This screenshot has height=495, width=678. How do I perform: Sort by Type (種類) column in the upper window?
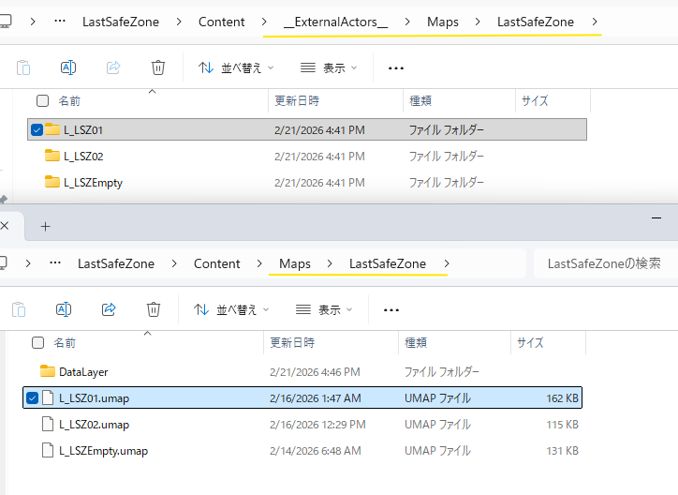tap(420, 101)
